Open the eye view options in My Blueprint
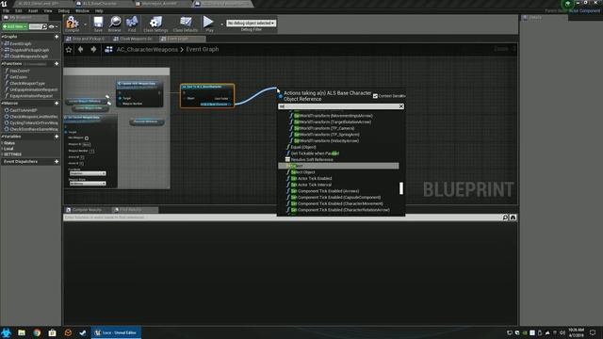This screenshot has height=339, width=603. (x=52, y=26)
